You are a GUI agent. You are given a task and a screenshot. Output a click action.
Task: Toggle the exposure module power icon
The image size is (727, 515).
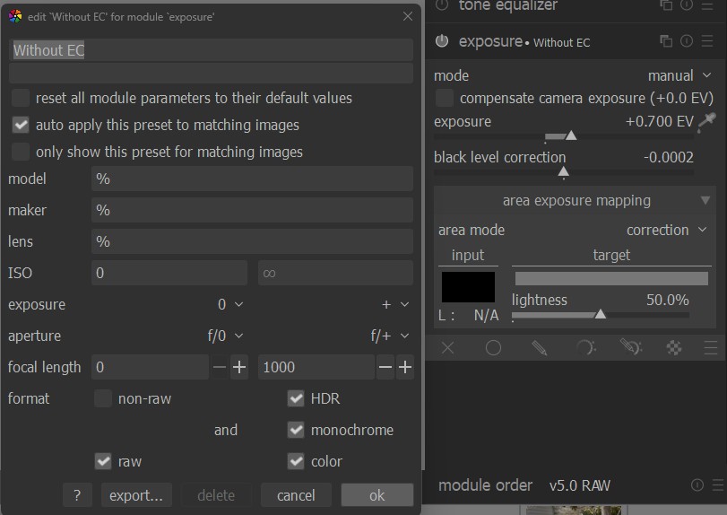click(x=442, y=41)
